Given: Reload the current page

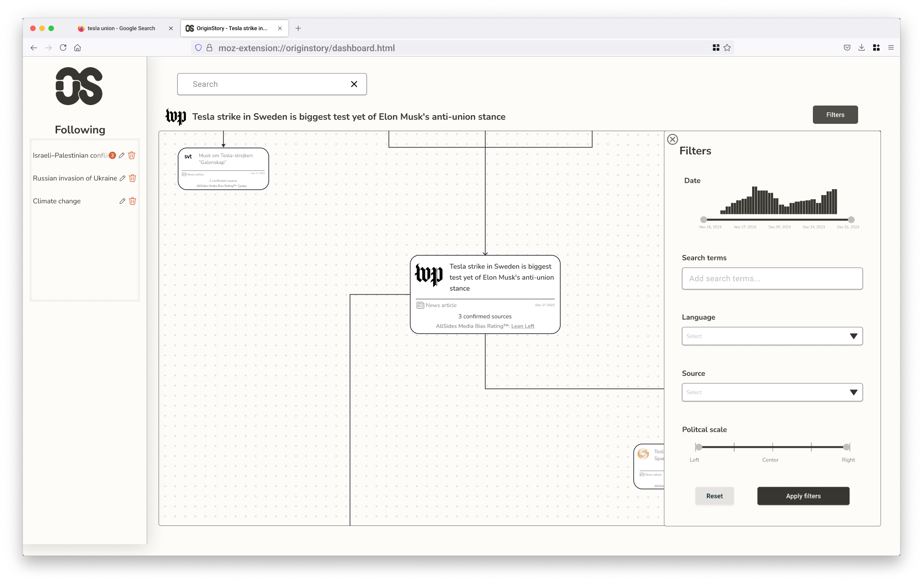Looking at the screenshot, I should [63, 48].
